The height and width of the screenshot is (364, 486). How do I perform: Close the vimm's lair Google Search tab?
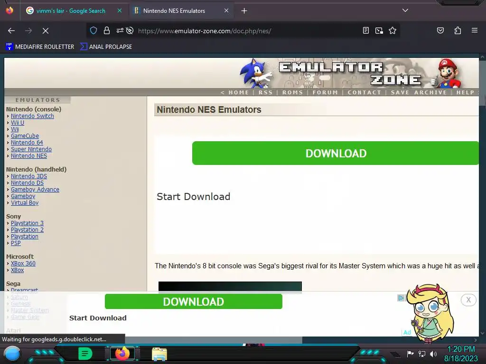click(120, 10)
